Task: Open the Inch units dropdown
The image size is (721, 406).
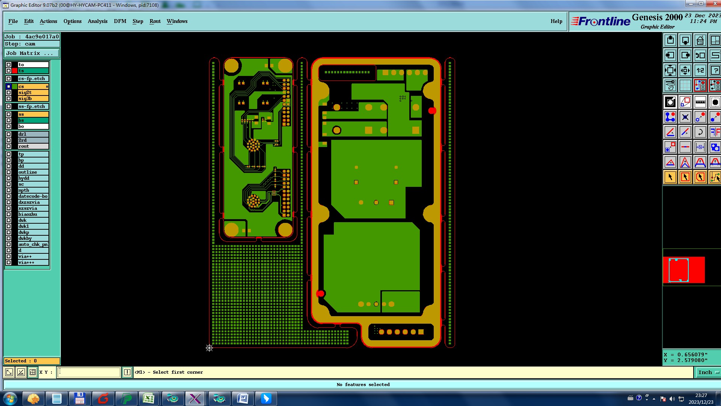Action: pos(708,372)
